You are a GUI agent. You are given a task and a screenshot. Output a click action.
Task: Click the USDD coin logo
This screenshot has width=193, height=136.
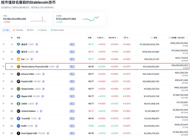coord(18,104)
